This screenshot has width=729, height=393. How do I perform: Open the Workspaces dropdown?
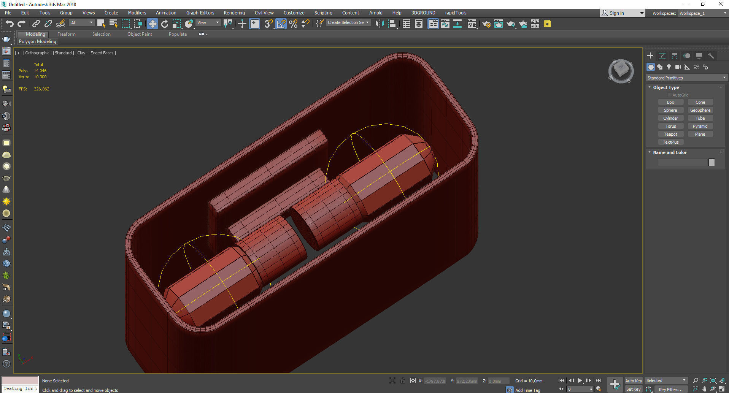point(703,13)
